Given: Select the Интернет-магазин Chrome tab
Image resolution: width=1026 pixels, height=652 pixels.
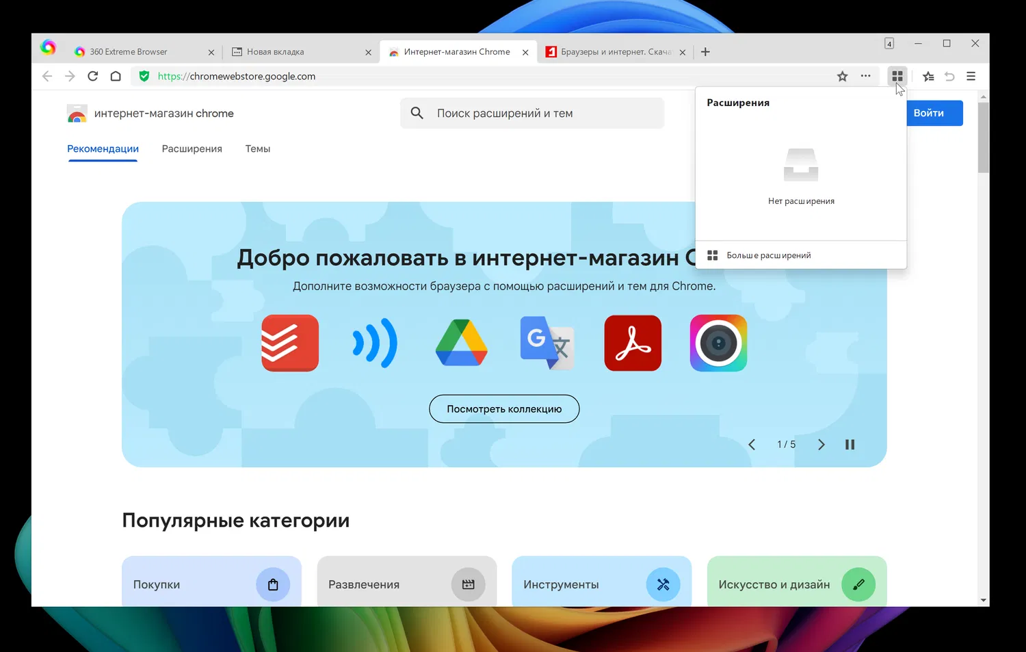Looking at the screenshot, I should (x=458, y=52).
